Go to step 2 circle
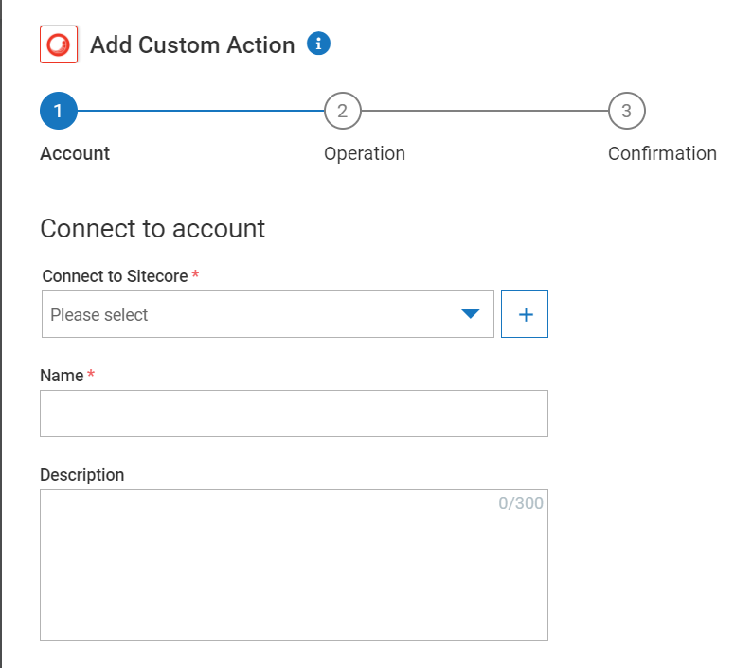The image size is (752, 668). pyautogui.click(x=342, y=111)
